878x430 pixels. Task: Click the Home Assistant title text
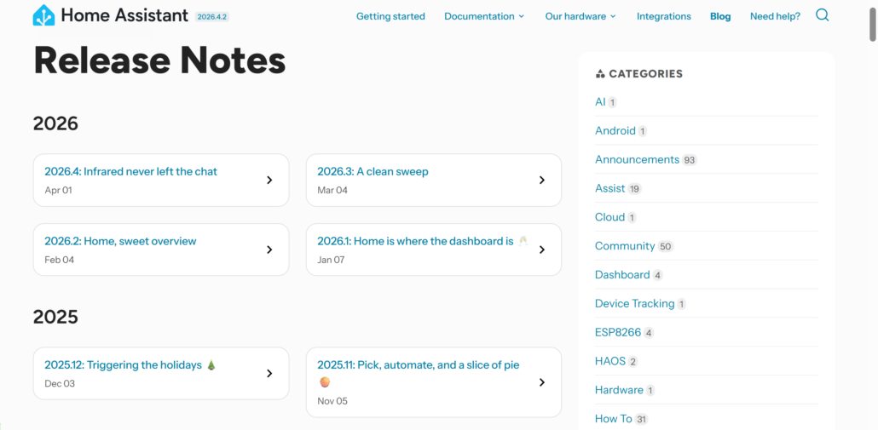pyautogui.click(x=124, y=15)
